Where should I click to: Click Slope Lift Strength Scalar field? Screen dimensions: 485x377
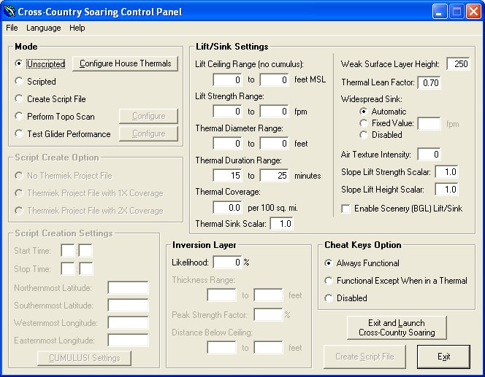[x=446, y=171]
